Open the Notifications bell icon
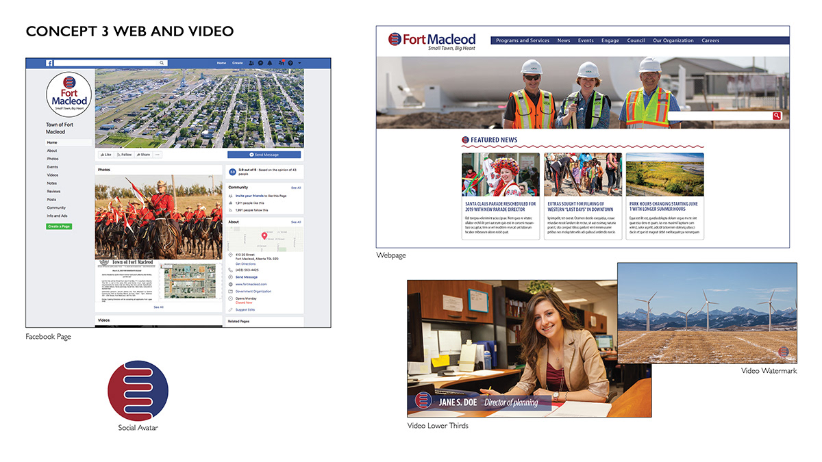822x462 pixels. click(x=270, y=62)
